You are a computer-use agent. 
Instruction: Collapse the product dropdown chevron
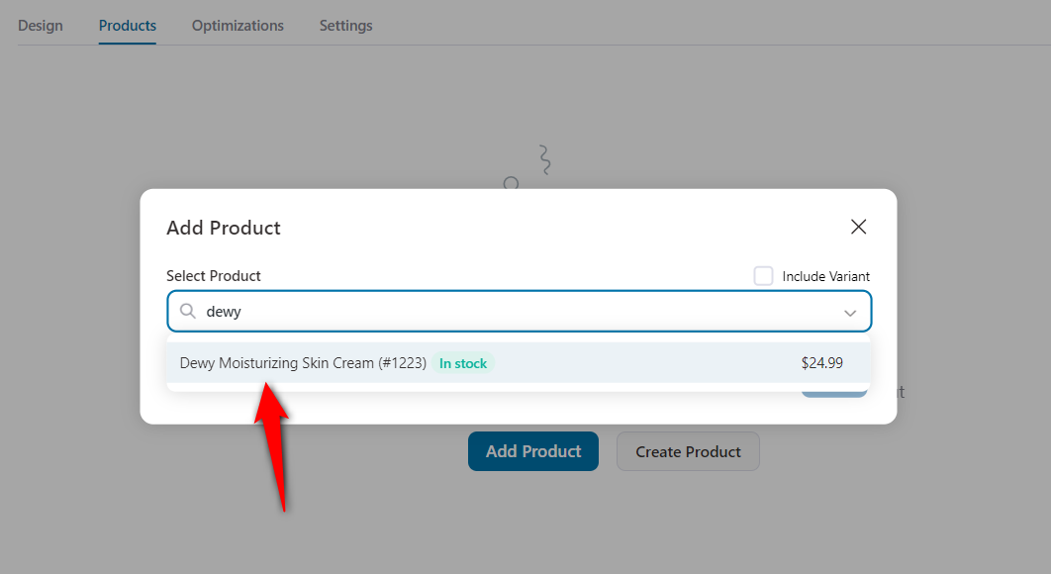point(850,313)
